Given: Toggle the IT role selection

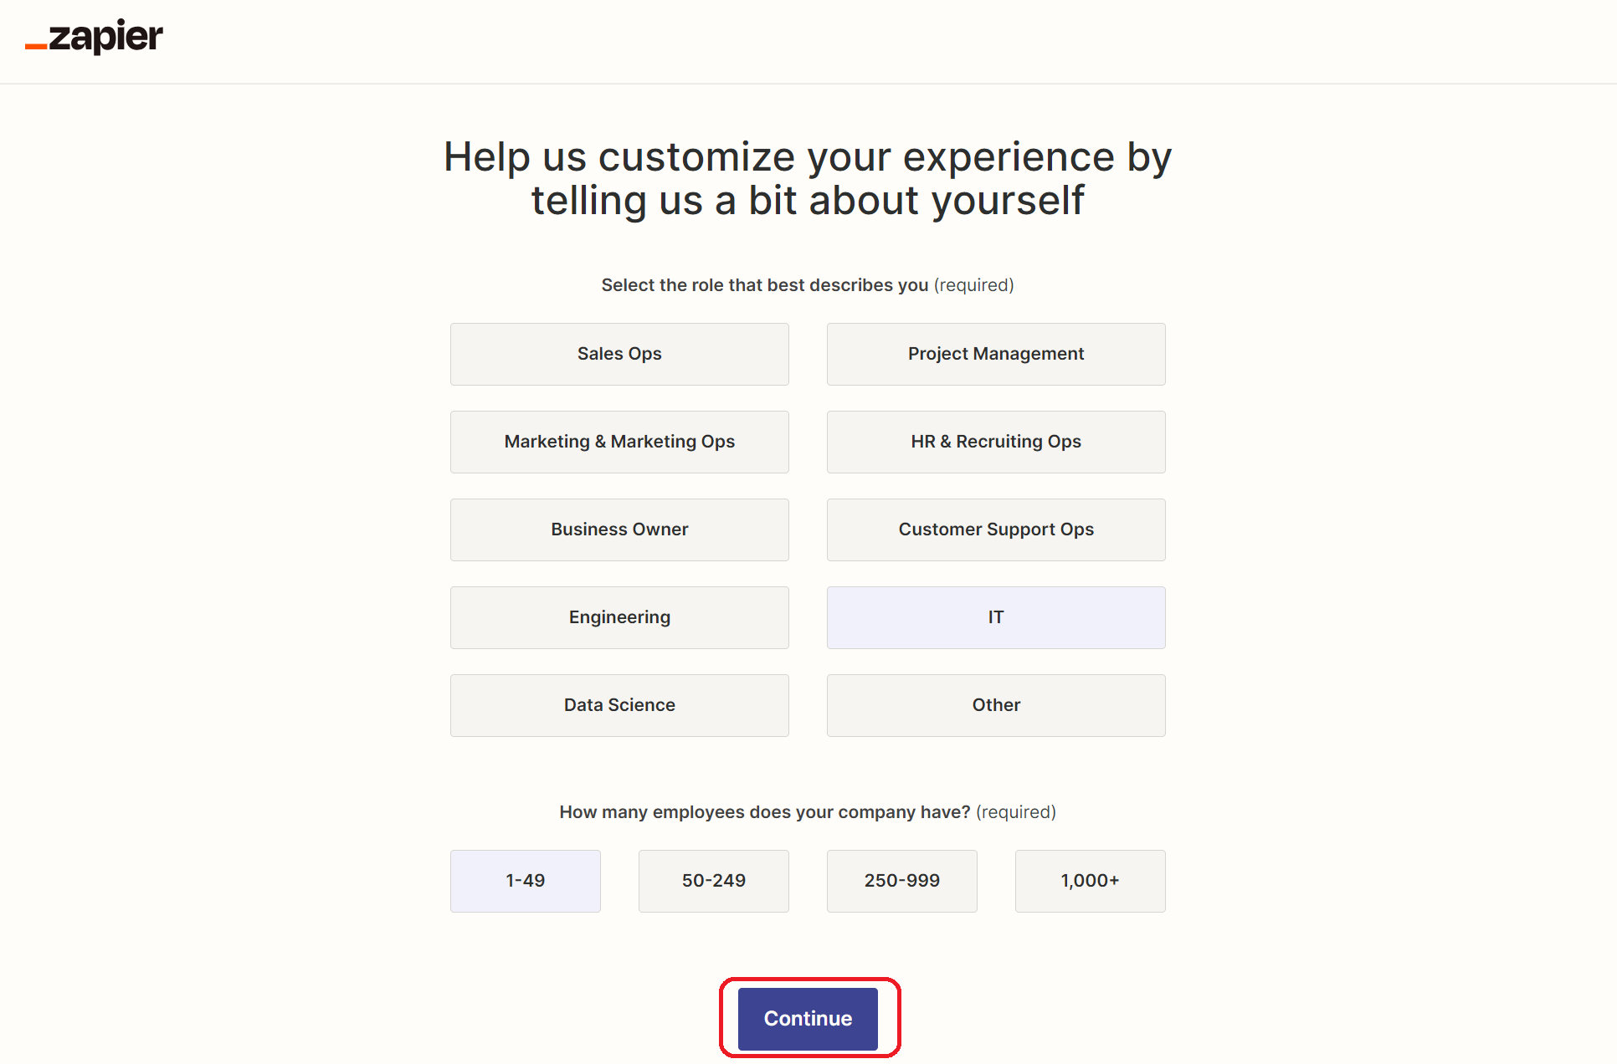Looking at the screenshot, I should click(996, 617).
